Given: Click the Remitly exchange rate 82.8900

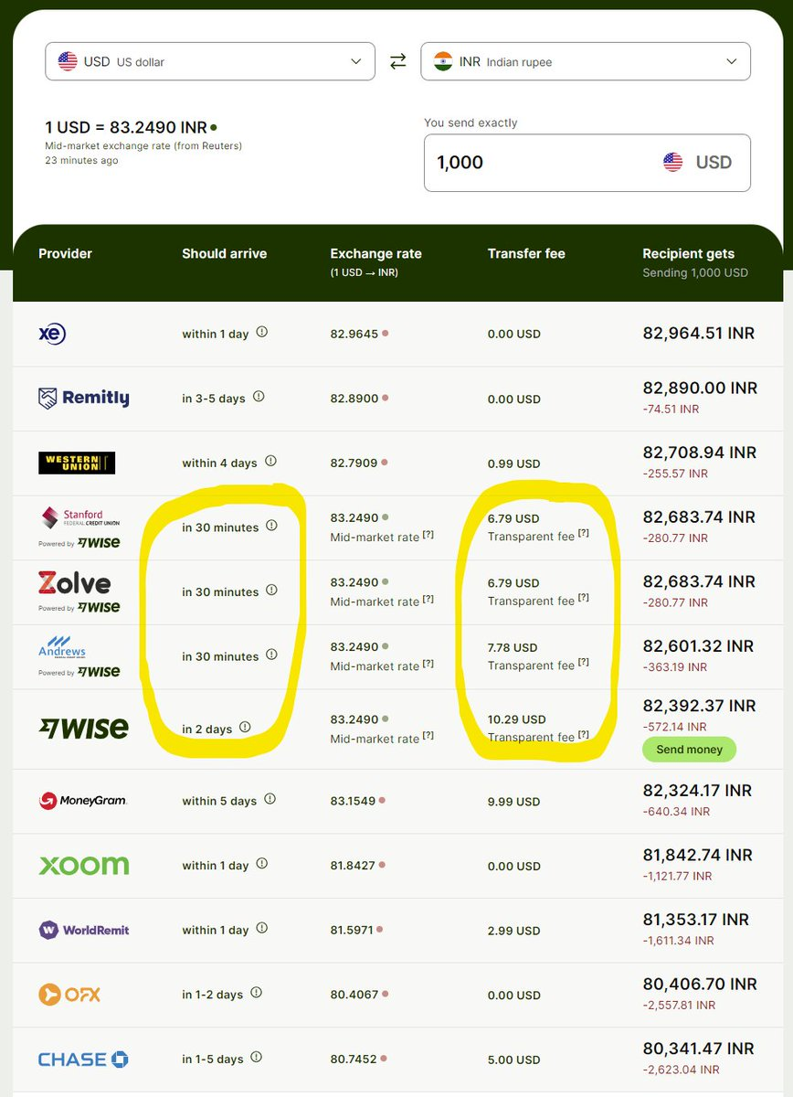Looking at the screenshot, I should pos(354,399).
